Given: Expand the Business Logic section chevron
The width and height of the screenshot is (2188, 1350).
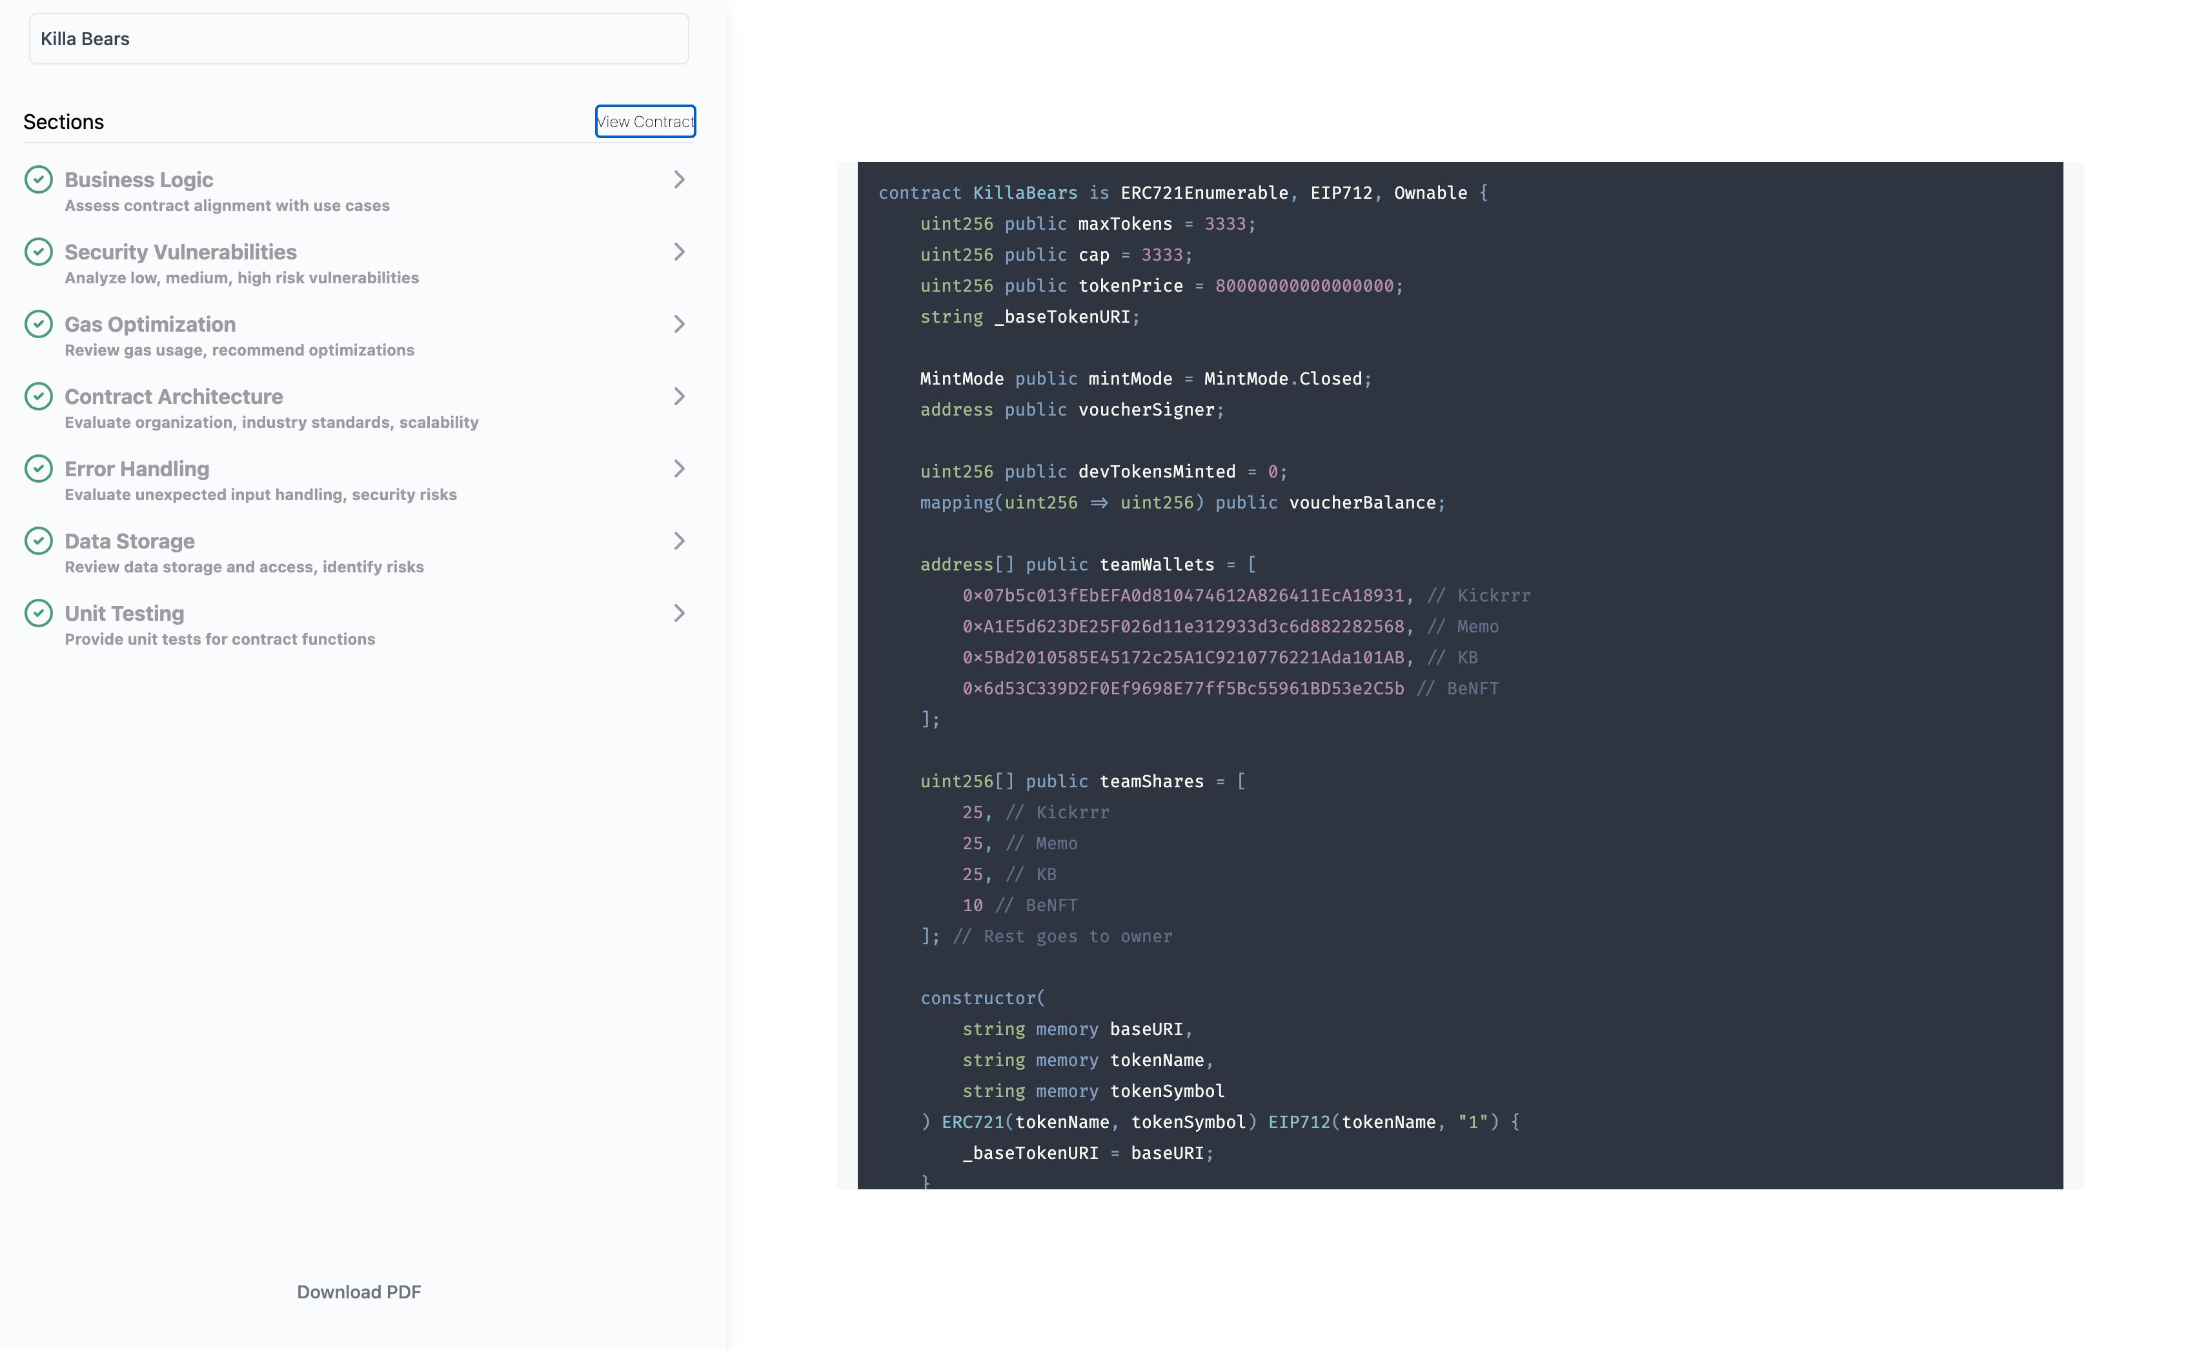Looking at the screenshot, I should 680,179.
